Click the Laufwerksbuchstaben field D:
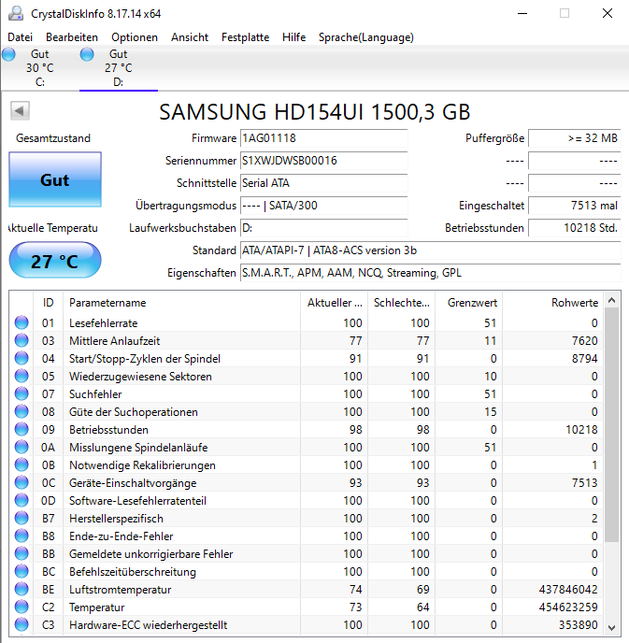Image resolution: width=629 pixels, height=643 pixels. [323, 228]
